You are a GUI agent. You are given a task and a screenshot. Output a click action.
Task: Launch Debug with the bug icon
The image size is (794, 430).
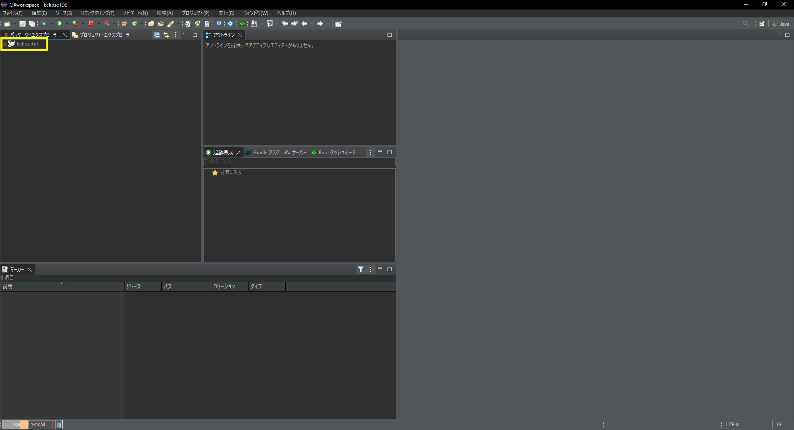tap(44, 24)
